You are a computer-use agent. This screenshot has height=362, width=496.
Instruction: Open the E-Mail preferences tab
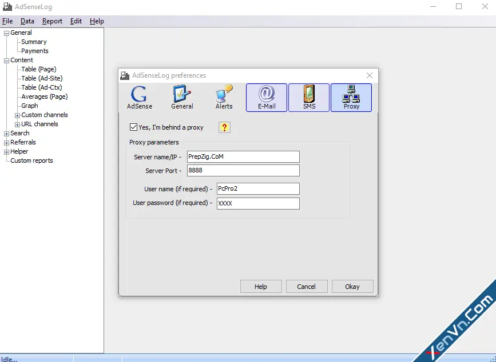[x=267, y=98]
